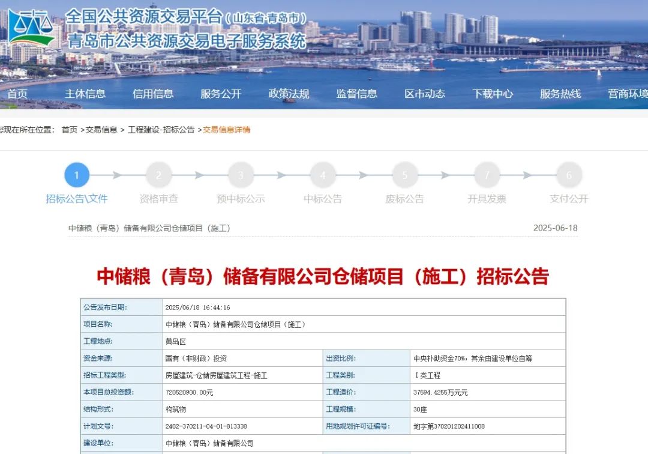
Task: Go to 政策法规 in the top navigation
Action: click(289, 94)
